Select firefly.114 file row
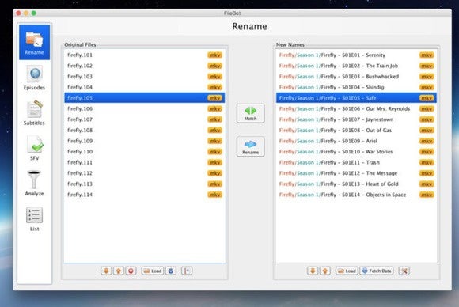The image size is (459, 307). (x=145, y=195)
